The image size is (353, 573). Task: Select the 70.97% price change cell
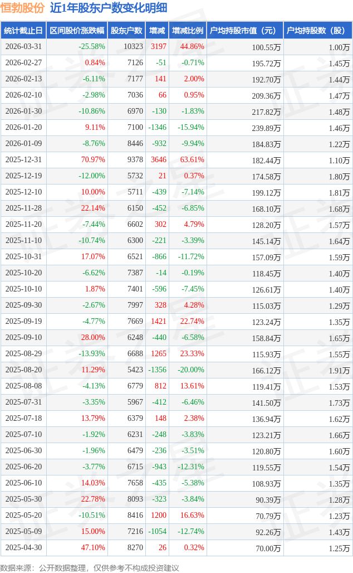(x=93, y=160)
